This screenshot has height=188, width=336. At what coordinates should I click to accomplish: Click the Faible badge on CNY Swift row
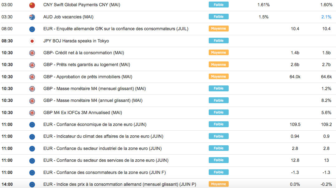pos(218,5)
